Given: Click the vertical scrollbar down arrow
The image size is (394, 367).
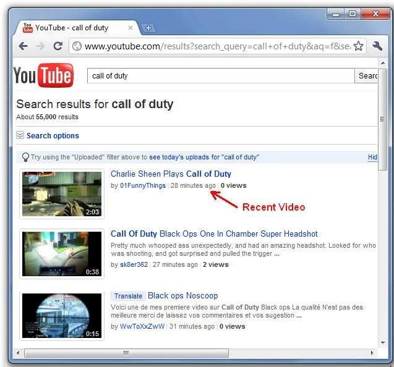Looking at the screenshot, I should [x=383, y=342].
